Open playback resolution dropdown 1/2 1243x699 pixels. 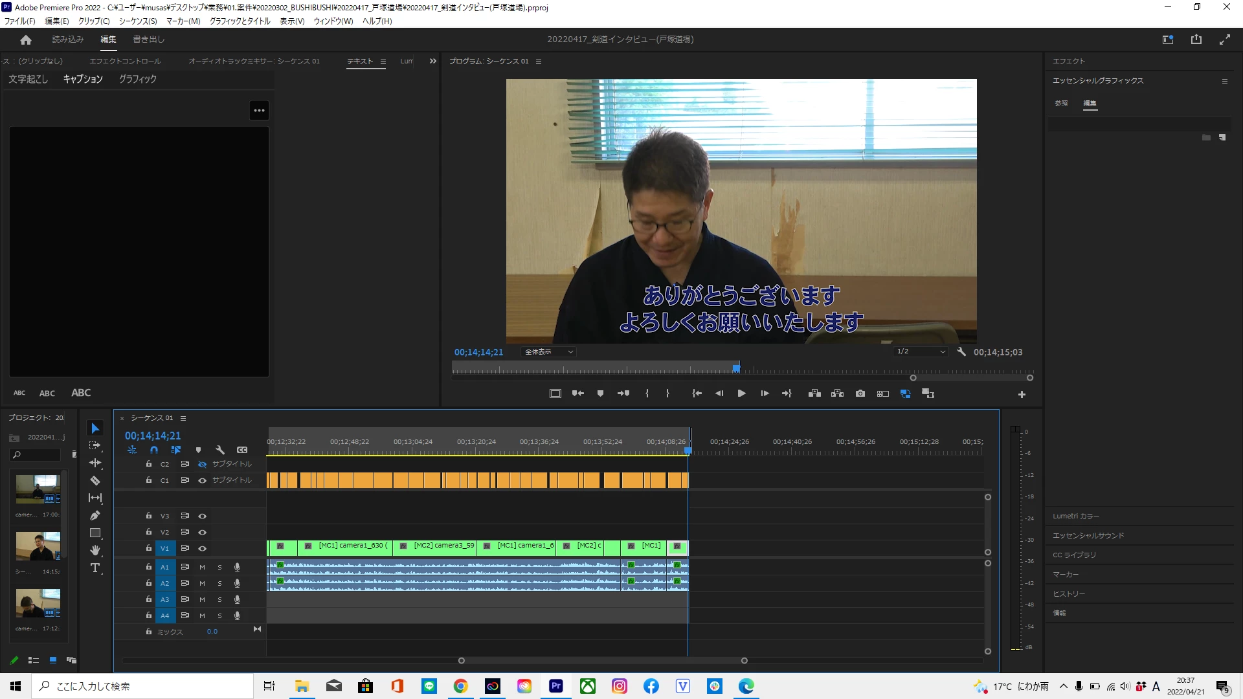[x=920, y=351]
